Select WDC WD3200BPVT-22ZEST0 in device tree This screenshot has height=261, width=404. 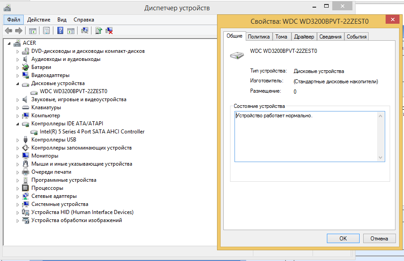tap(74, 91)
